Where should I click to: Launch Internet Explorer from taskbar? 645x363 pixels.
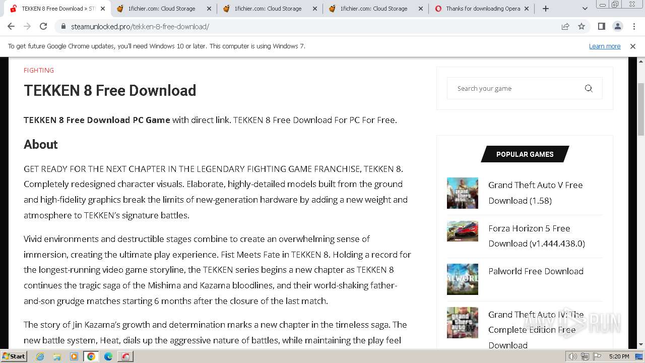point(40,356)
